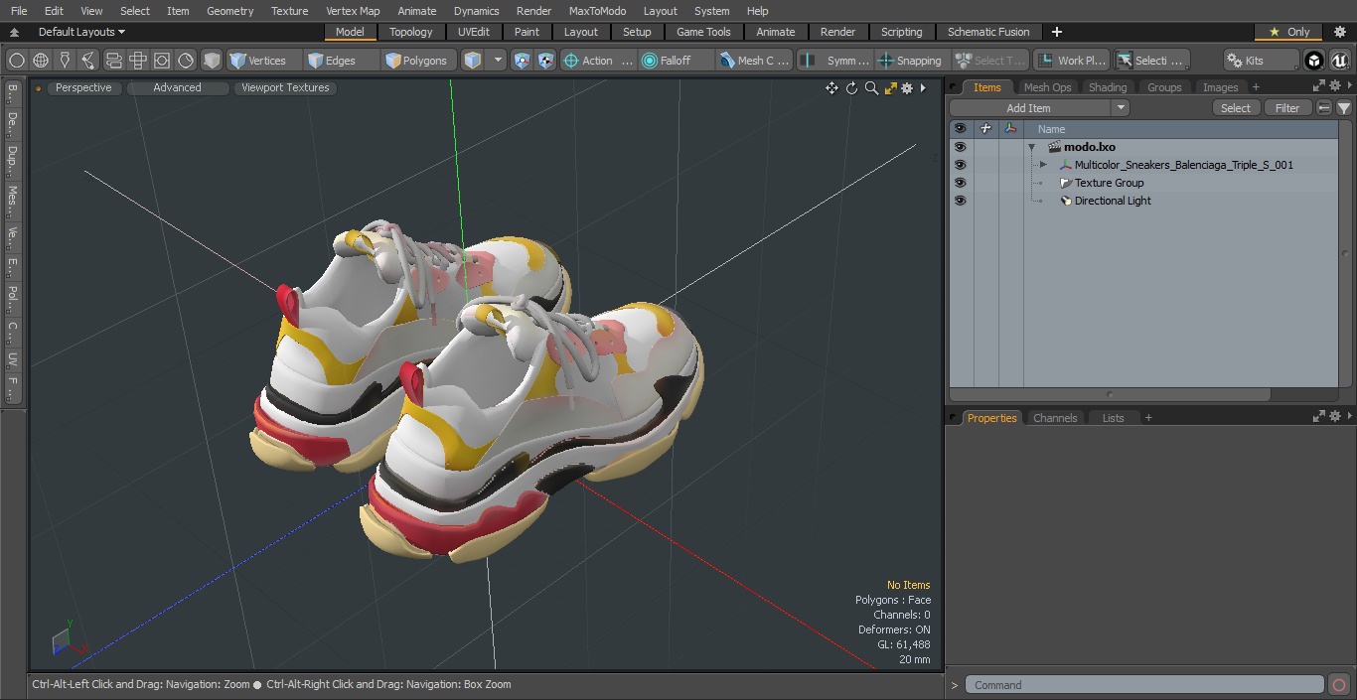Open the Add Item dropdown arrow
This screenshot has width=1357, height=700.
pyautogui.click(x=1121, y=108)
